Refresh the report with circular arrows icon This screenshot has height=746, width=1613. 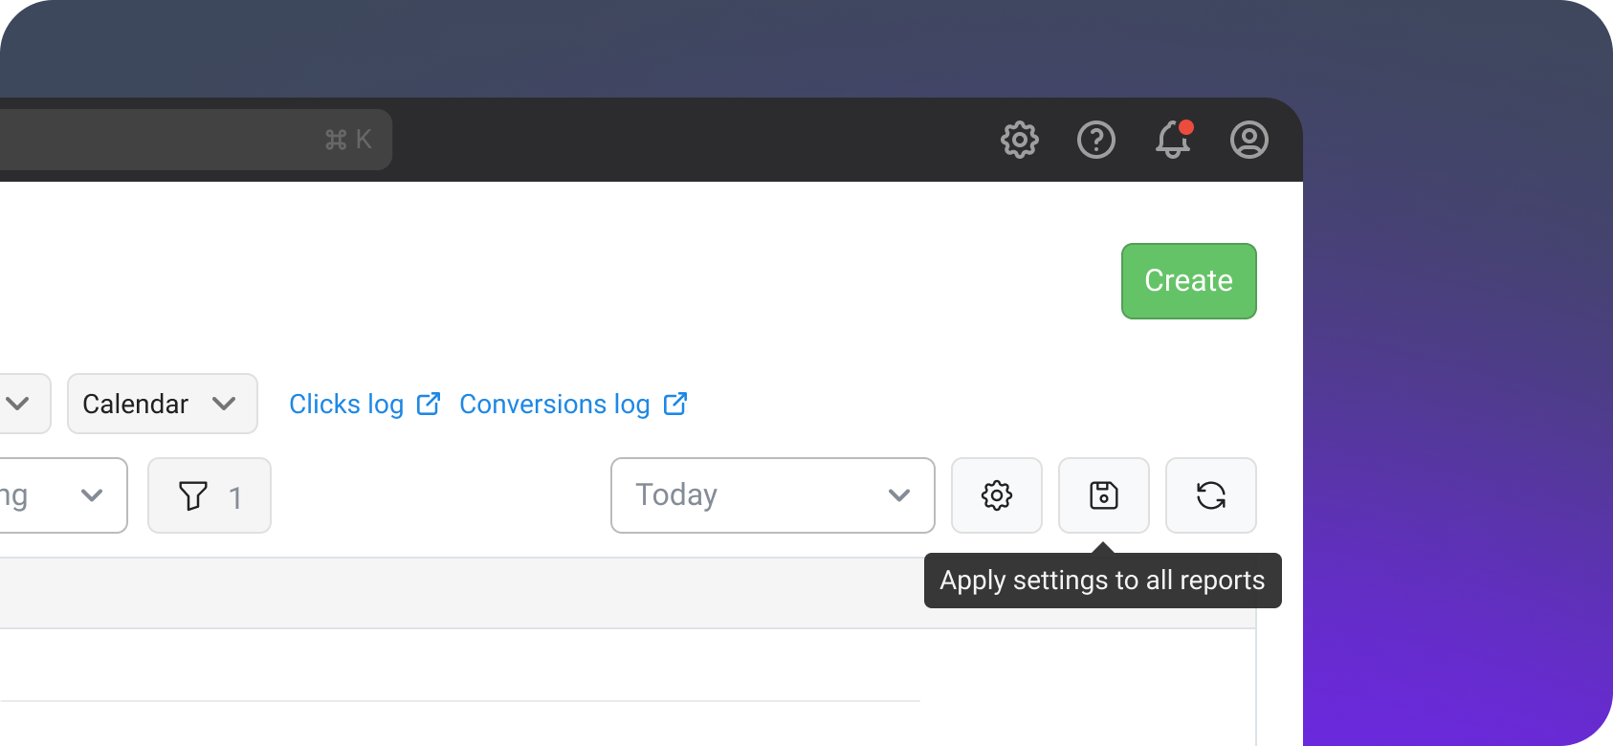click(1211, 495)
